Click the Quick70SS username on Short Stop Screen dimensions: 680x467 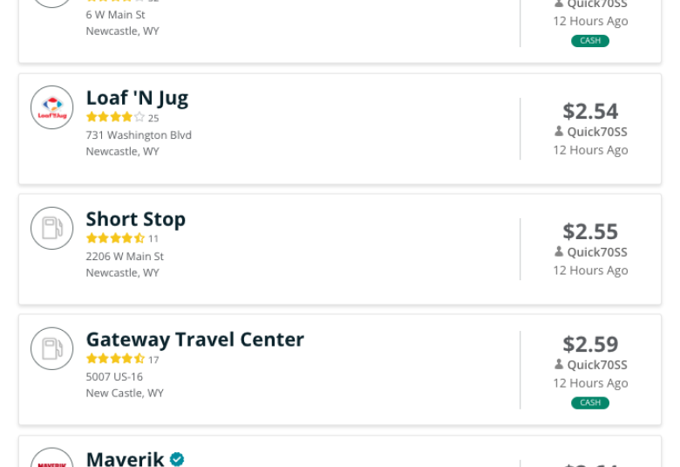click(x=597, y=252)
